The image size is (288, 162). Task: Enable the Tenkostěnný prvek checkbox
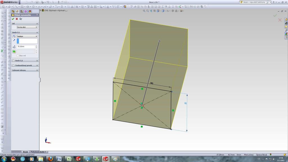click(x=13, y=65)
